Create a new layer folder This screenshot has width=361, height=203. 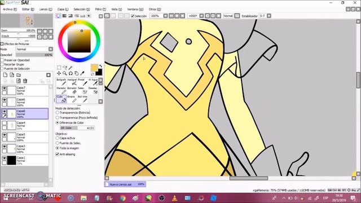tap(19, 75)
